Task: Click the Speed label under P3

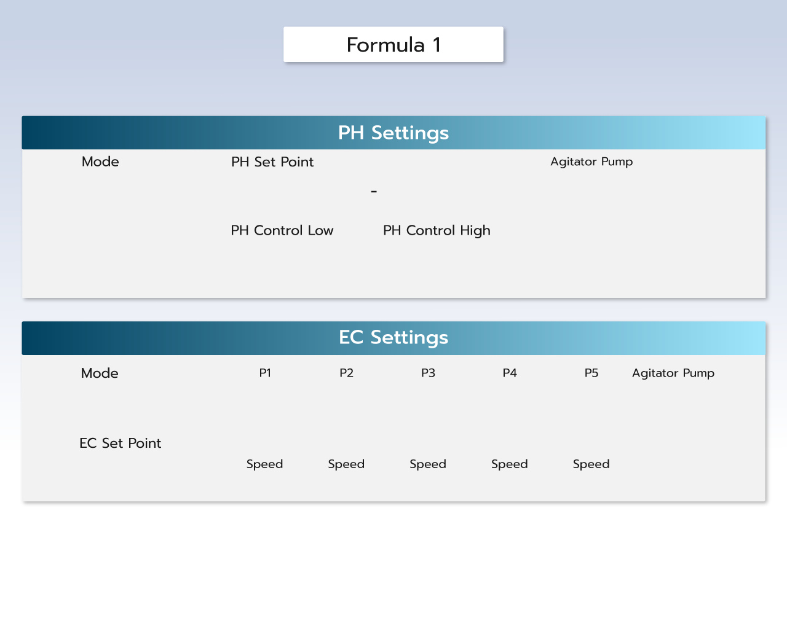Action: pos(428,464)
